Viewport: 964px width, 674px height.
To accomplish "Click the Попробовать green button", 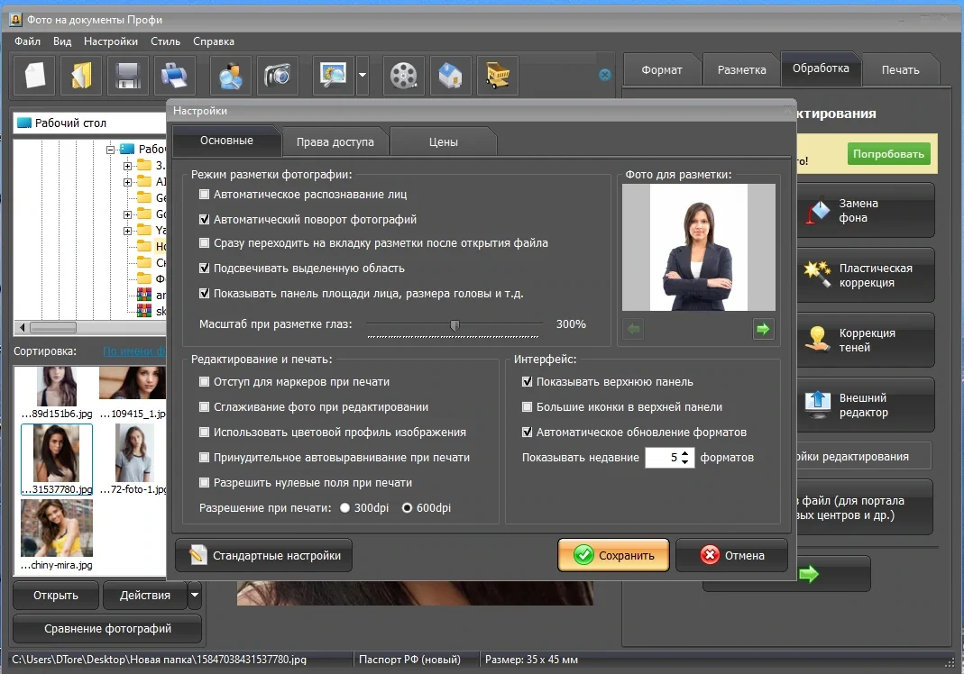I will pyautogui.click(x=888, y=153).
